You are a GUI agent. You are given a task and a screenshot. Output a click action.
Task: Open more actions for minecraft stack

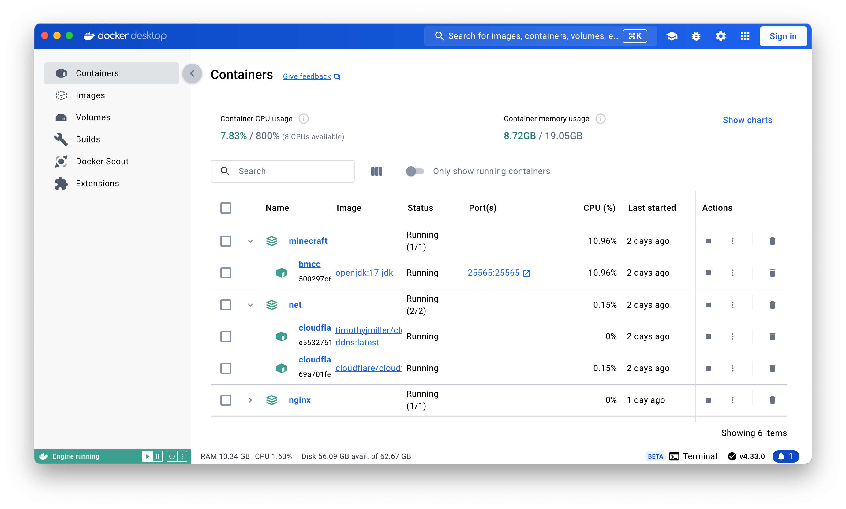tap(732, 241)
